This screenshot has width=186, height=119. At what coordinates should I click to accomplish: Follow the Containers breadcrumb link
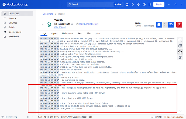coord(48,14)
